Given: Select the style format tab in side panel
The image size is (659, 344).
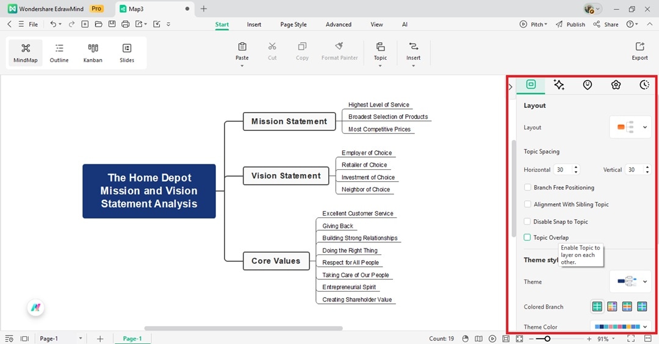Looking at the screenshot, I should [531, 85].
